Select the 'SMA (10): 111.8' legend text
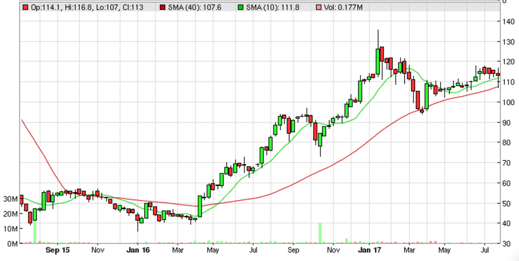 273,7
